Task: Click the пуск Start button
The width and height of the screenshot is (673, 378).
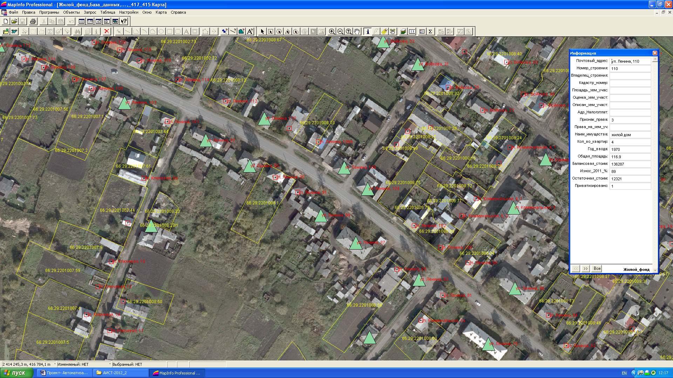Action: pos(16,373)
